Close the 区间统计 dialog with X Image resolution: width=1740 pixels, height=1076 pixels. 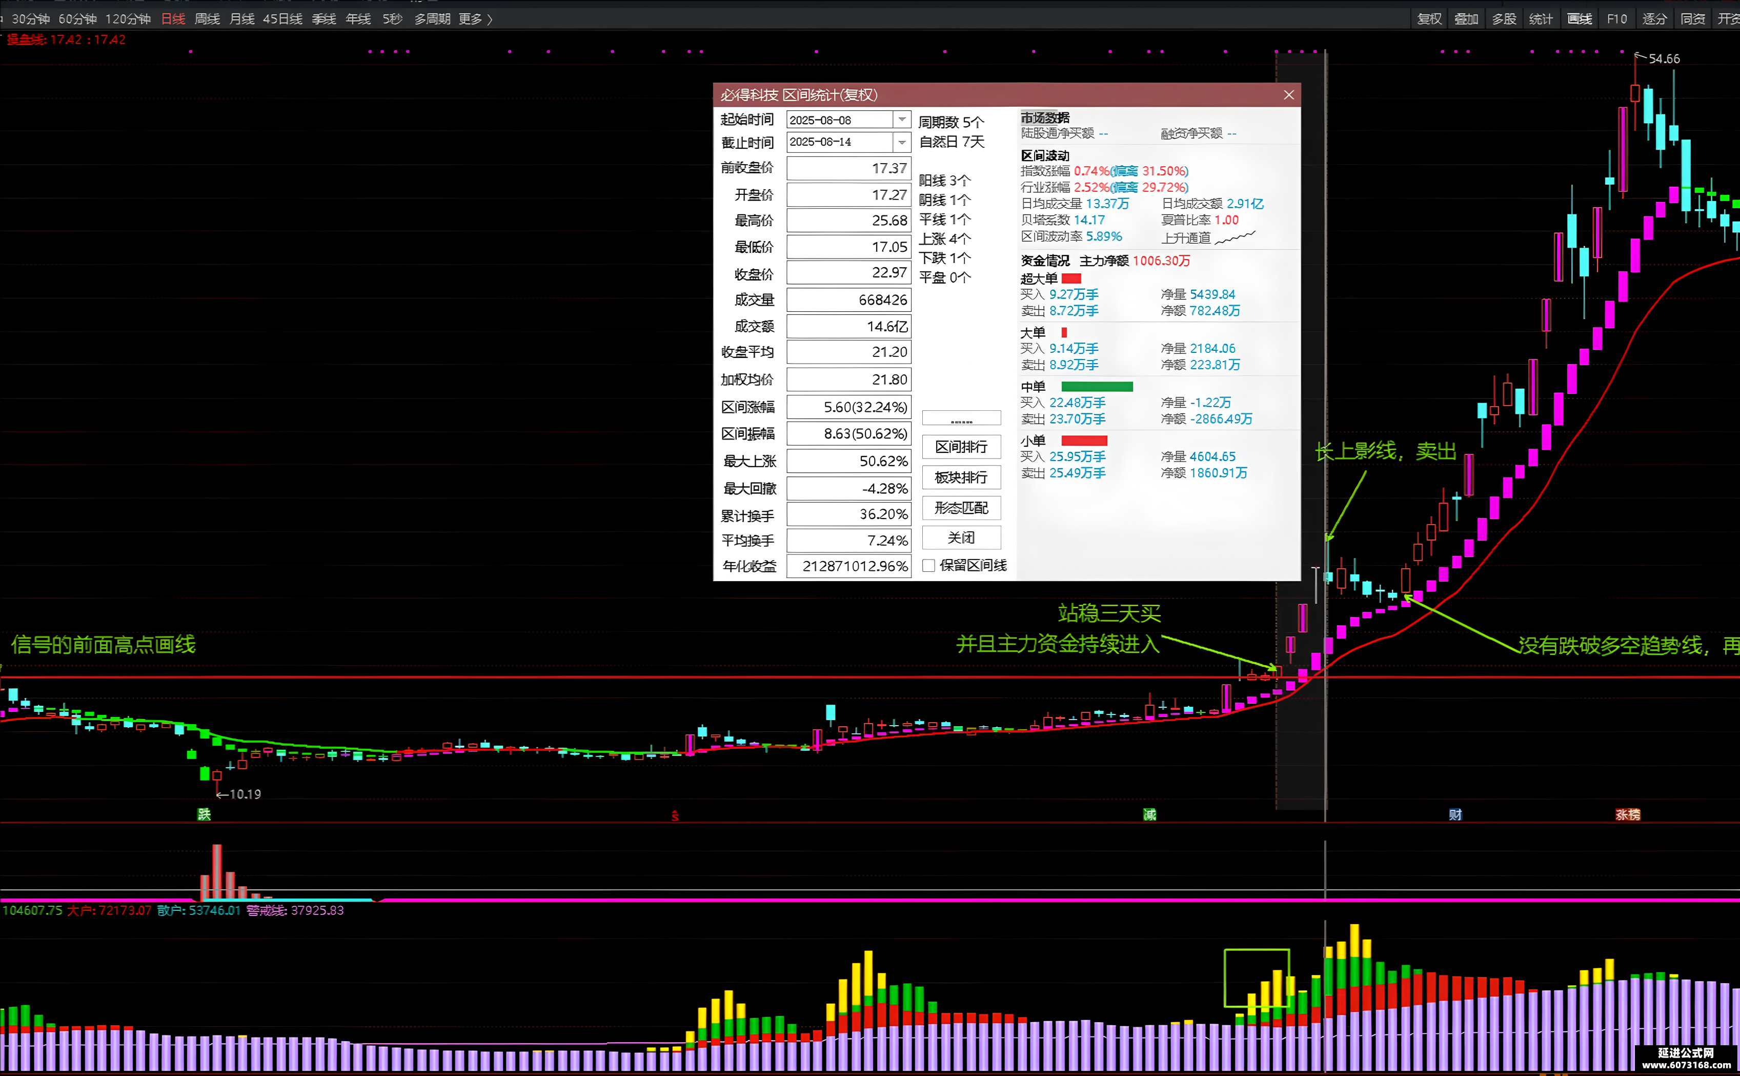click(x=1288, y=95)
